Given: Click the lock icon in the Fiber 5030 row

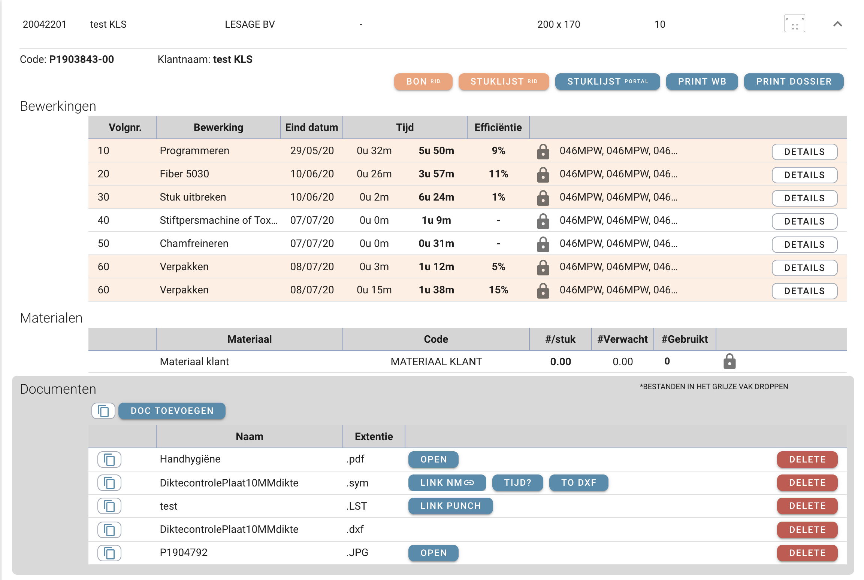Looking at the screenshot, I should 543,174.
